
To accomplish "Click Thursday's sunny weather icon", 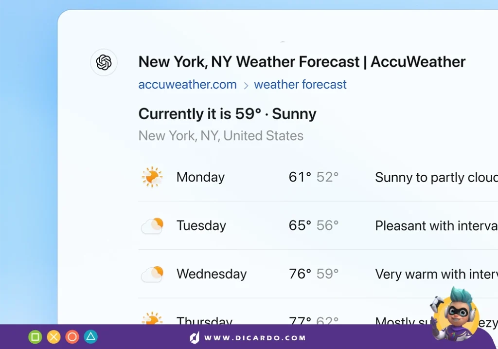I will pyautogui.click(x=152, y=318).
